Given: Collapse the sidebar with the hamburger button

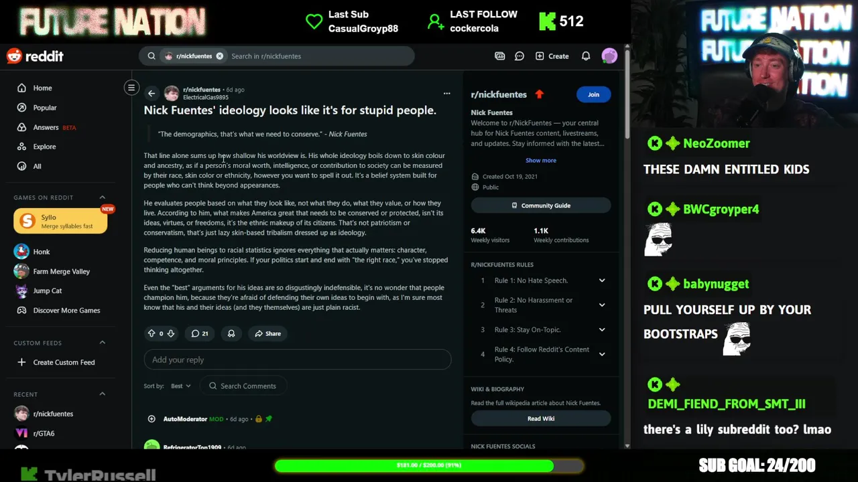Looking at the screenshot, I should click(x=131, y=88).
